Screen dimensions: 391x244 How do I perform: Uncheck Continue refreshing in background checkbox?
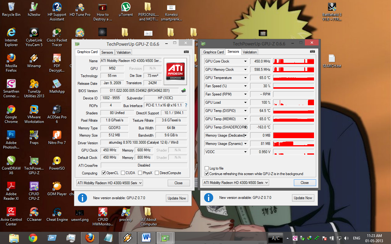[x=206, y=174]
